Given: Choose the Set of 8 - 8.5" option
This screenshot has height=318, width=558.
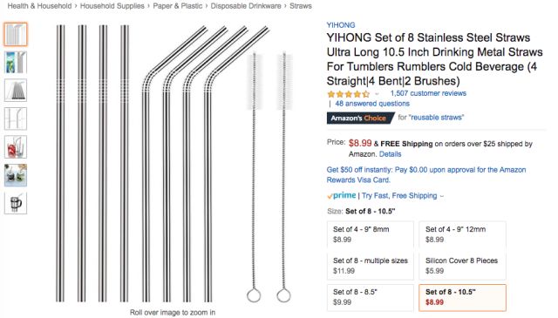Looking at the screenshot, I should (x=371, y=297).
